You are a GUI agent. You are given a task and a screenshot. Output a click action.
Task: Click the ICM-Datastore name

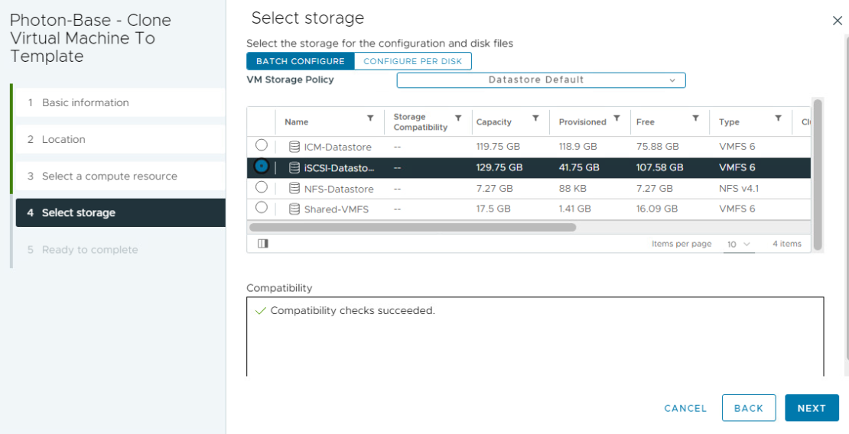click(338, 147)
